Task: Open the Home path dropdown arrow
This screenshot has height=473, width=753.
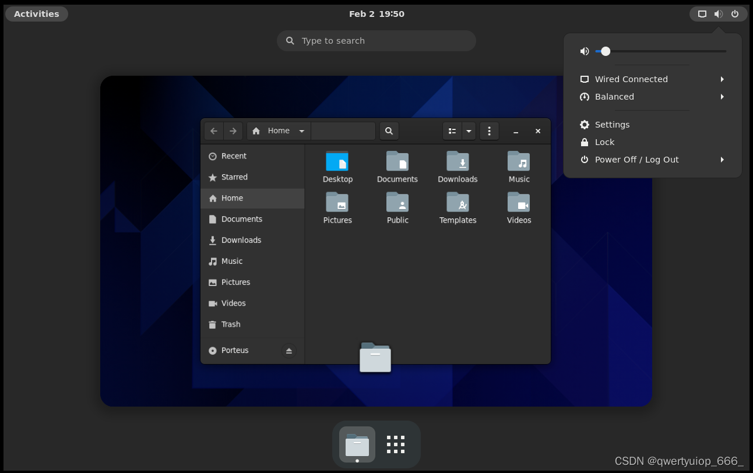Action: (302, 131)
